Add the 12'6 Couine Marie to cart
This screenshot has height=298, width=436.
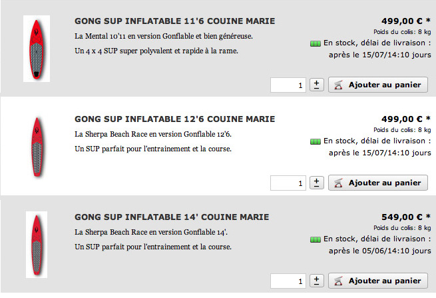pyautogui.click(x=378, y=183)
